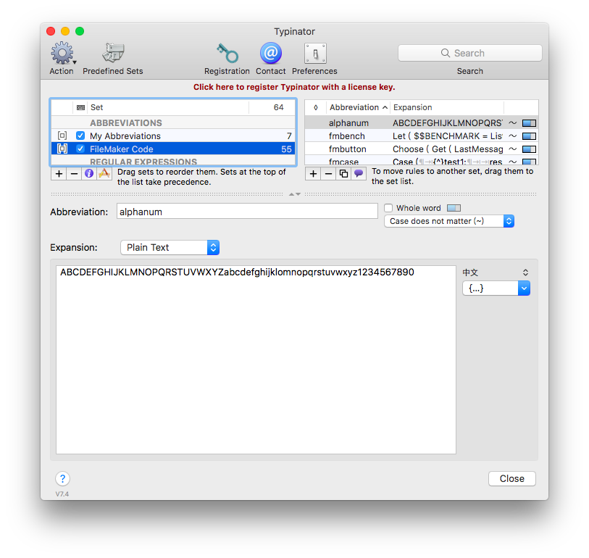This screenshot has height=558, width=589.
Task: Click the expansion indicator in fmbench row
Action: point(530,136)
